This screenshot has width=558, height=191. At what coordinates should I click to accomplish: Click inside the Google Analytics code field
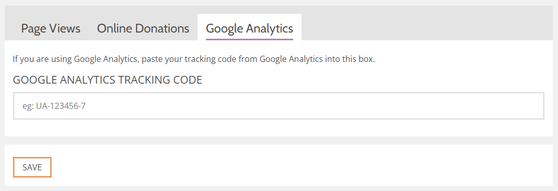(279, 106)
